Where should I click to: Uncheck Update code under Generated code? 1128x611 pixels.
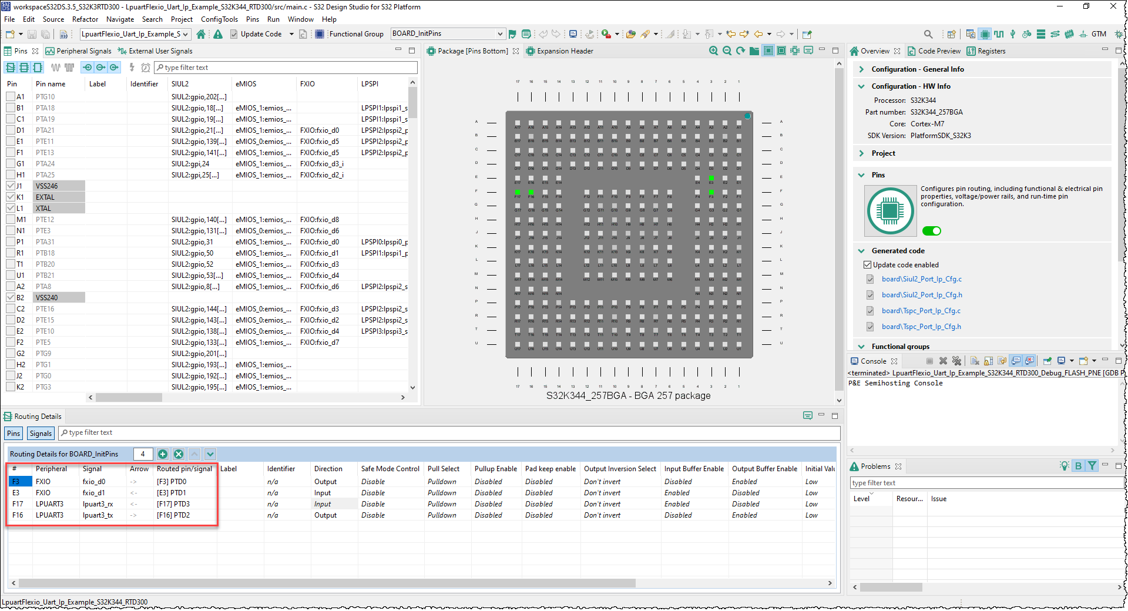pyautogui.click(x=868, y=264)
